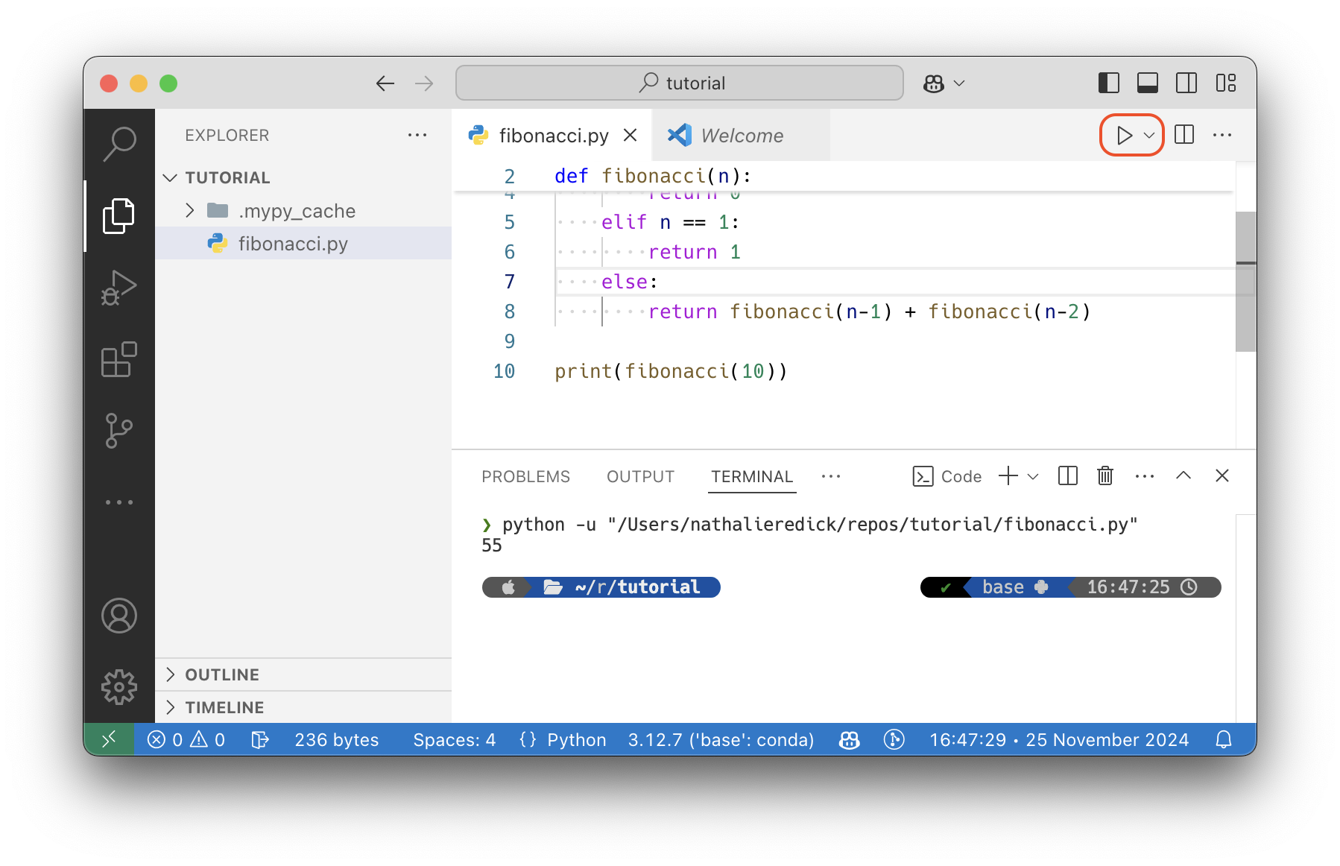The height and width of the screenshot is (866, 1340).
Task: Click the editor vertical scrollbar thumb
Action: coord(1246,281)
